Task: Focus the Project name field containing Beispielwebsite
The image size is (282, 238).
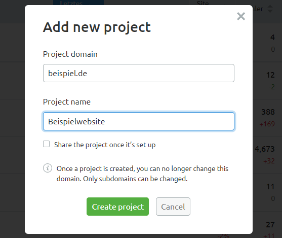Action: click(139, 121)
